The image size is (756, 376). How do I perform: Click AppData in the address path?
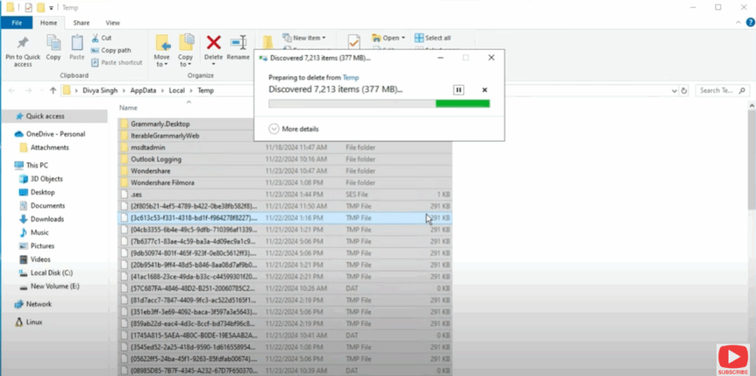click(142, 90)
